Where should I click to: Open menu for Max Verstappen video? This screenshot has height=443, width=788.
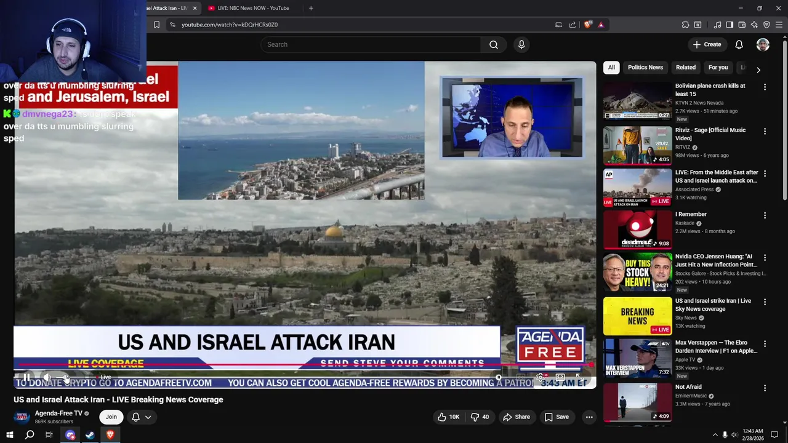(x=765, y=344)
